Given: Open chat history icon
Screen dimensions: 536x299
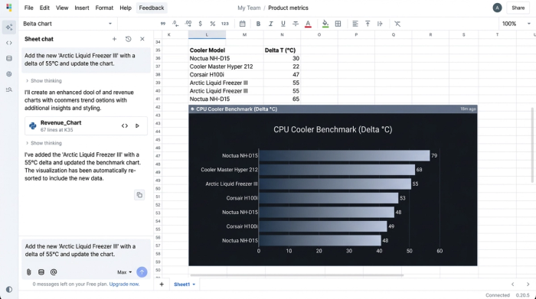Looking at the screenshot, I should [x=128, y=39].
